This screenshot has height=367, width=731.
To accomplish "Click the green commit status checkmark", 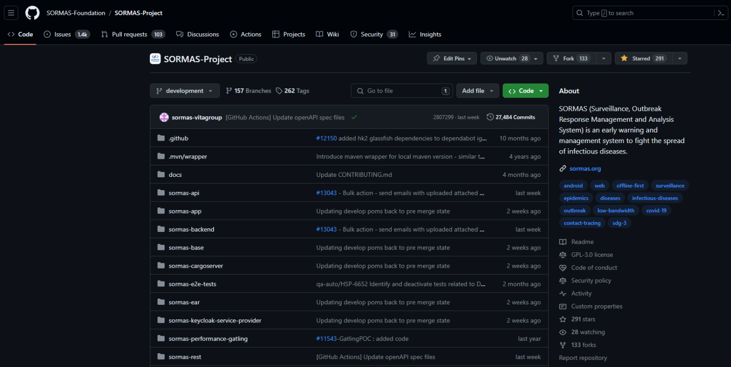I will tap(354, 117).
